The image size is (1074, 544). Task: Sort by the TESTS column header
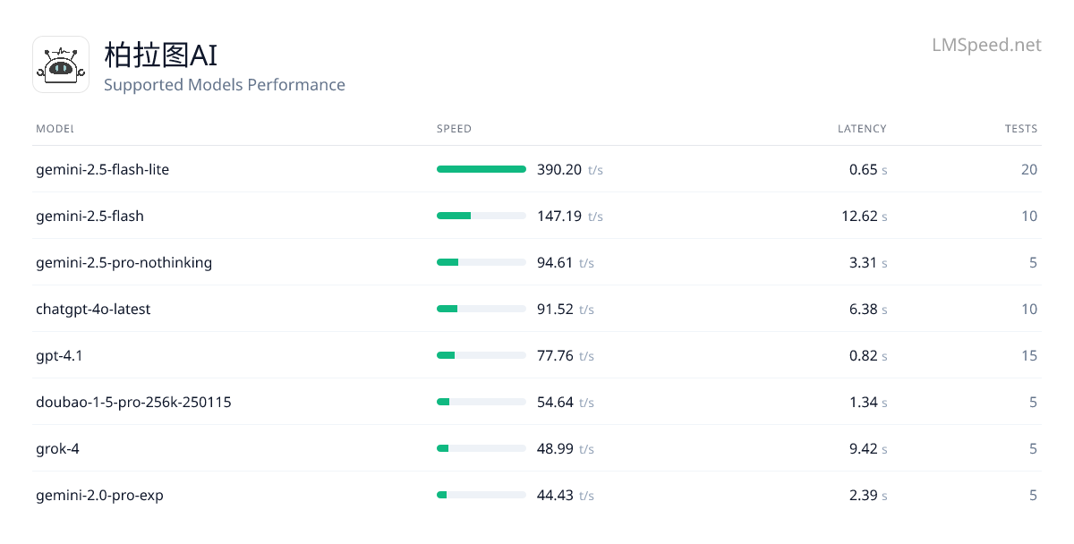pyautogui.click(x=1021, y=129)
